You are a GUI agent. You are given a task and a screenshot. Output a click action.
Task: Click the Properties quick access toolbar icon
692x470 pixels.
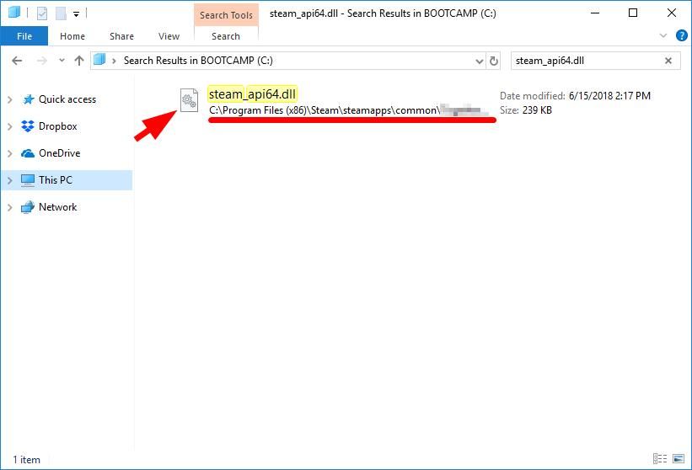(42, 13)
